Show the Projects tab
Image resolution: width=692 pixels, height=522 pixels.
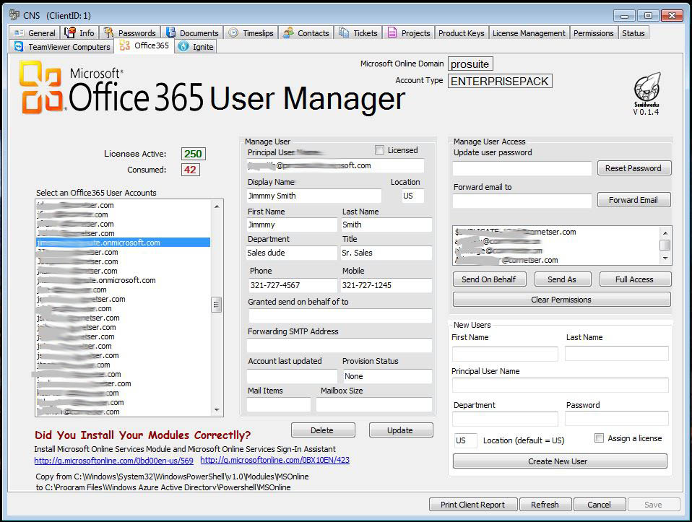click(409, 33)
